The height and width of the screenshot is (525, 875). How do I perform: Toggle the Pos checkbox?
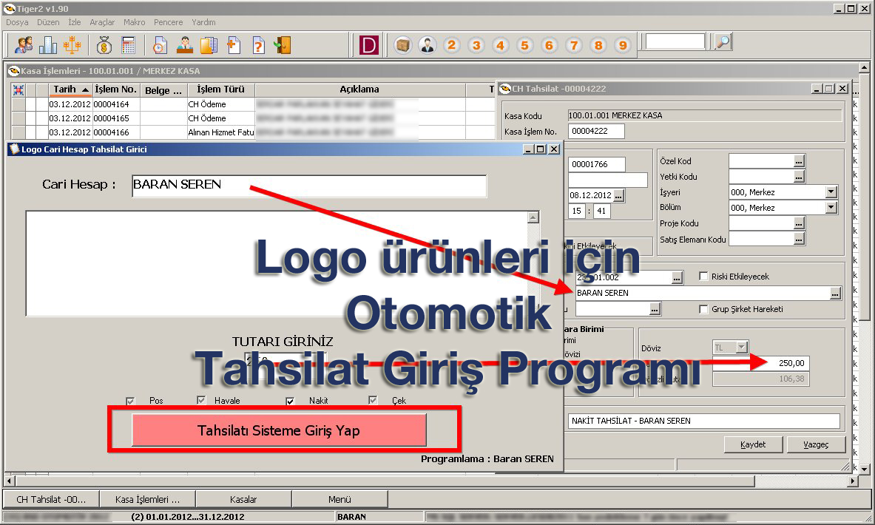click(130, 401)
